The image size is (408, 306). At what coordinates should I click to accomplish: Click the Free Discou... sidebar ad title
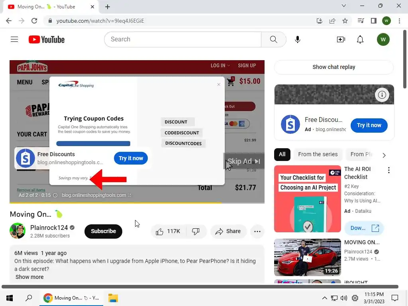click(x=324, y=120)
